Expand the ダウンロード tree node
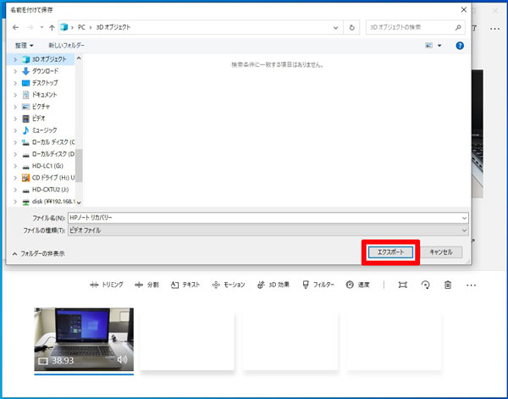 point(15,71)
